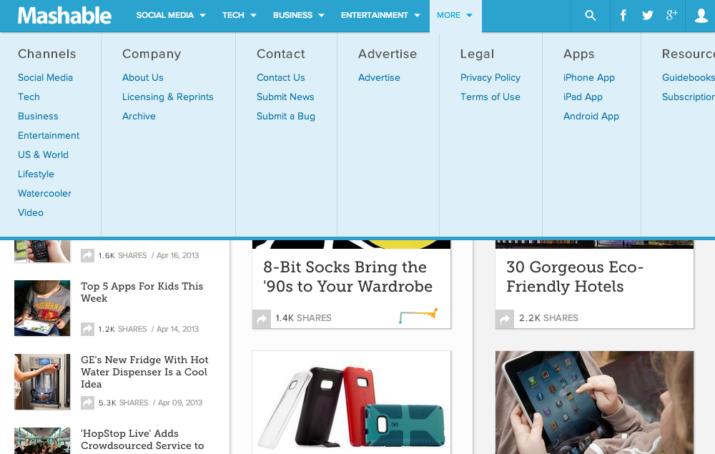
Task: Open Subscriptions resource link
Action: 688,97
